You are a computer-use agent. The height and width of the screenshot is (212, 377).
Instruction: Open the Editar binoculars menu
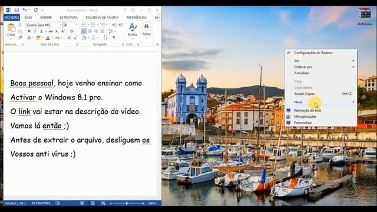[x=147, y=30]
